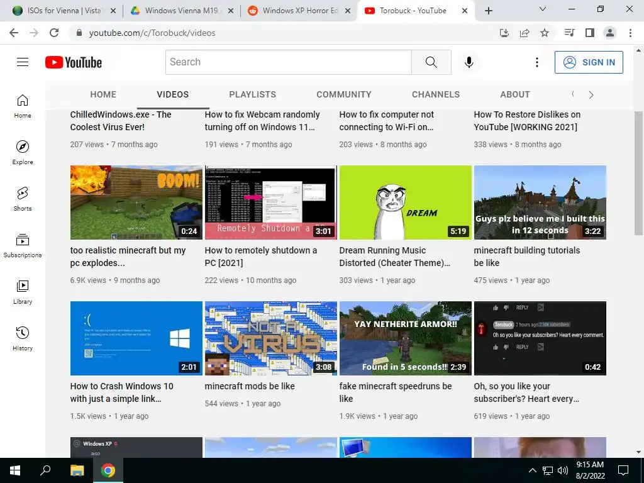Open the YouTube hamburger guide menu
Screen dimensions: 644x483
coord(23,62)
